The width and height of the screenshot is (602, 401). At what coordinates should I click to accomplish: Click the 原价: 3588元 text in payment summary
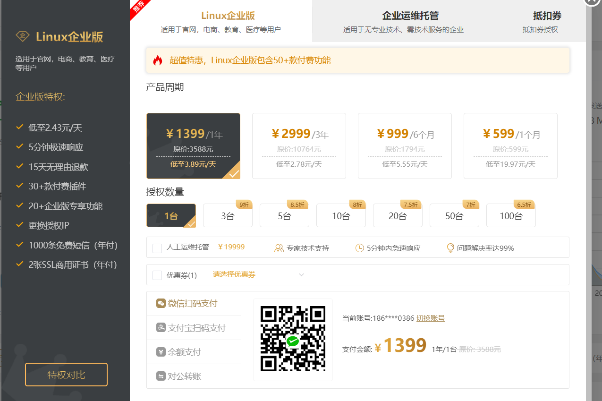pos(480,349)
